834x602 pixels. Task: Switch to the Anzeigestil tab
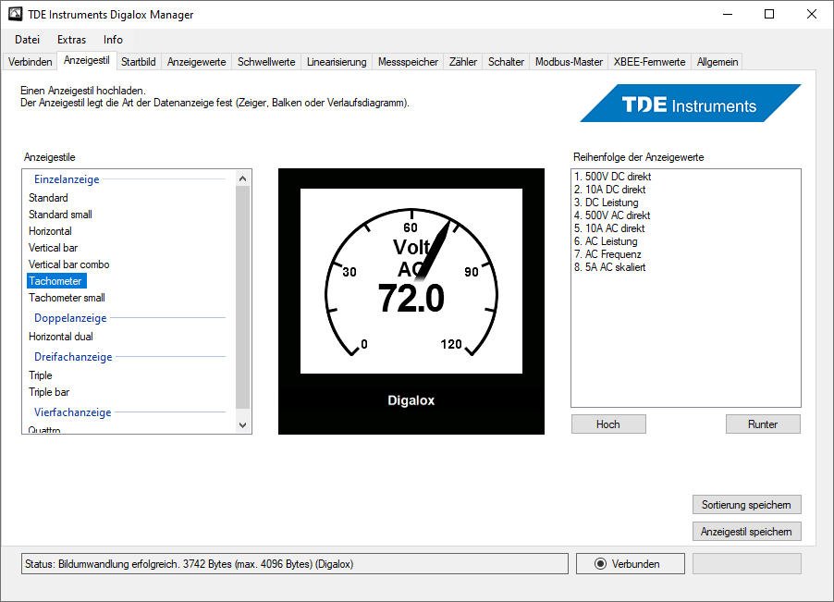pyautogui.click(x=87, y=60)
